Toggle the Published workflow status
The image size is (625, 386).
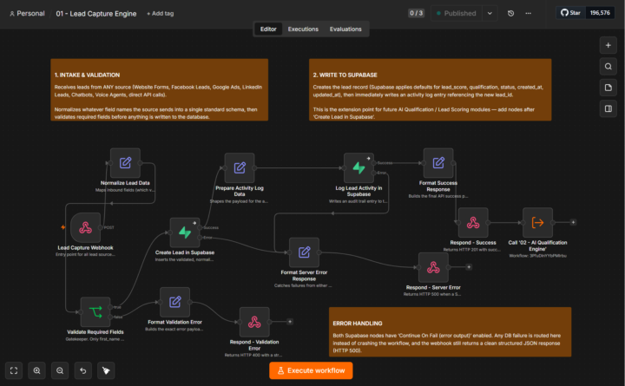[457, 13]
